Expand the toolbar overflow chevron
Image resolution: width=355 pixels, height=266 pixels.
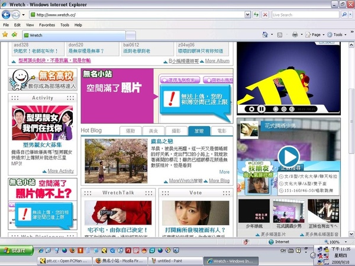coord(352,32)
